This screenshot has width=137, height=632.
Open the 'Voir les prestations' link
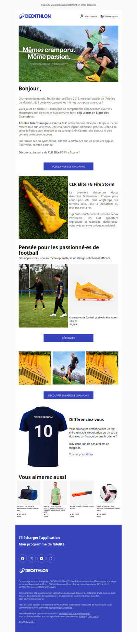tap(81, 454)
